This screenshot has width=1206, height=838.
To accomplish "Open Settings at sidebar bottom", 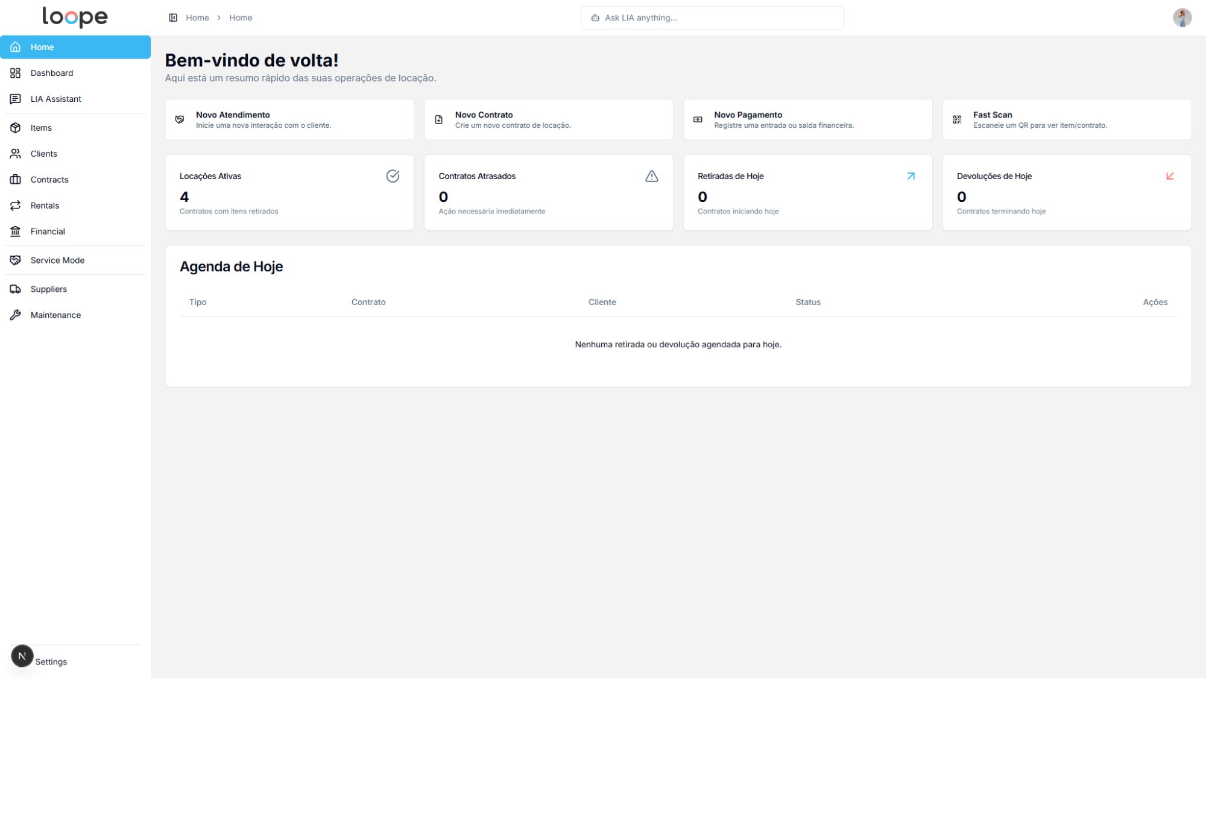I will [x=51, y=662].
